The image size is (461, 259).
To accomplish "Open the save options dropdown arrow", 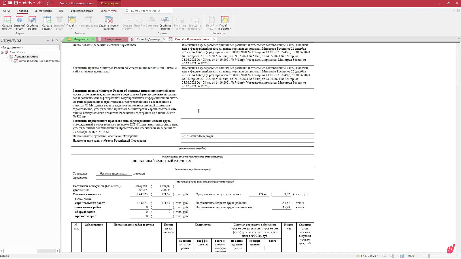I will 20,3.
